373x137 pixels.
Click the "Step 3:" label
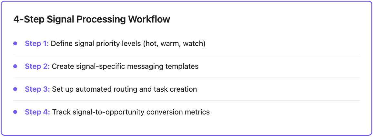[37, 89]
